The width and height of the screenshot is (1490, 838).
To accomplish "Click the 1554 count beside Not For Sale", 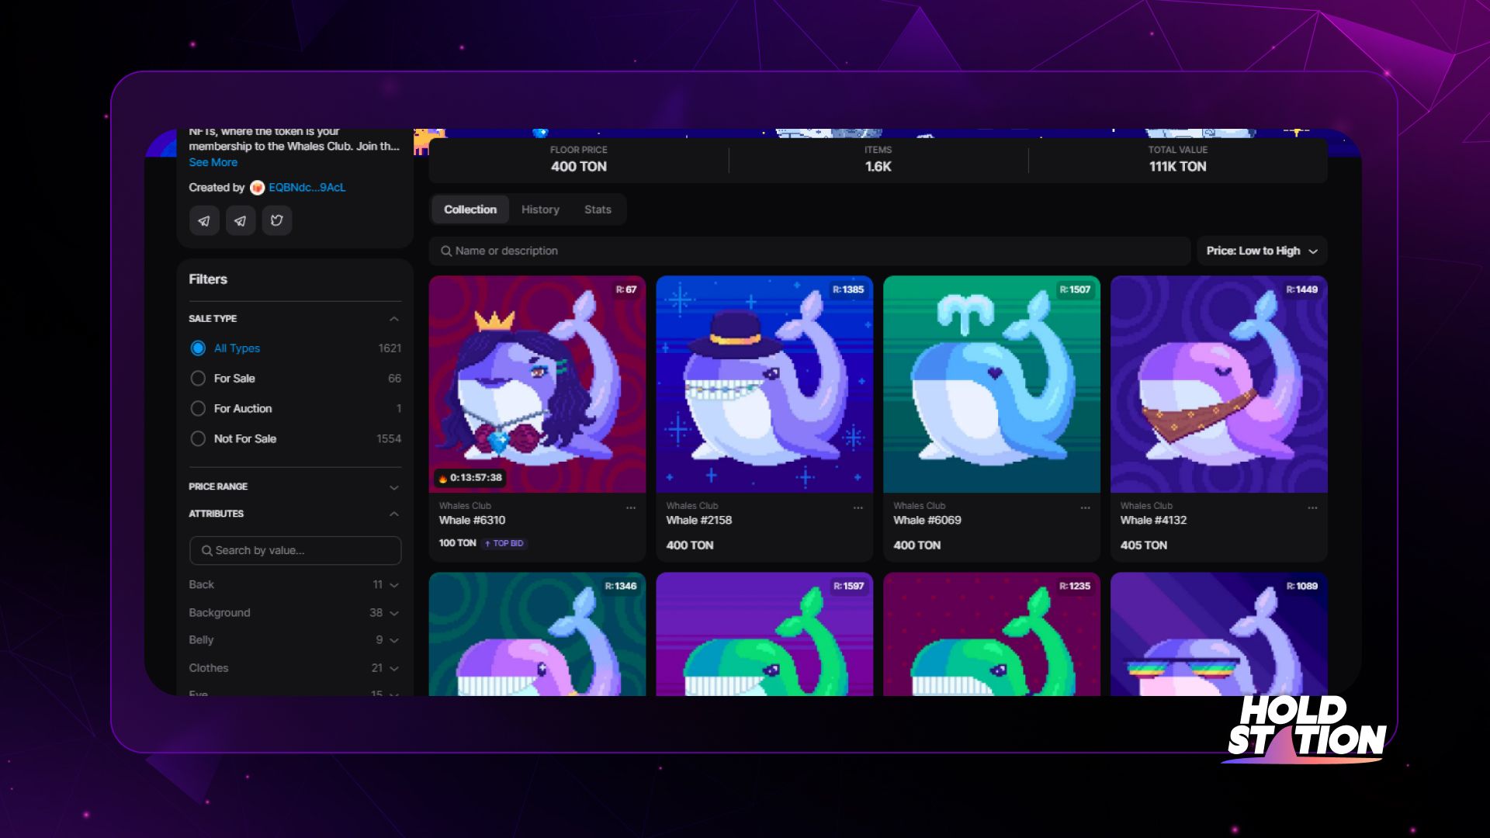I will (x=389, y=439).
